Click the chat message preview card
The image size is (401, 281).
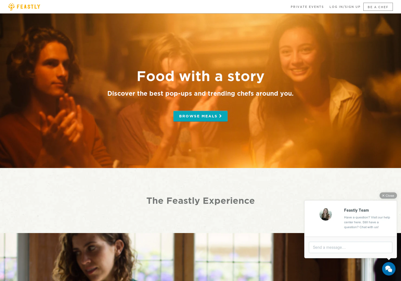[x=351, y=219]
